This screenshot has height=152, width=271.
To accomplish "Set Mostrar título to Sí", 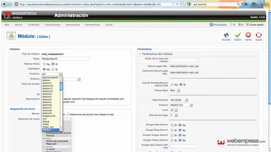I will coord(53,64).
